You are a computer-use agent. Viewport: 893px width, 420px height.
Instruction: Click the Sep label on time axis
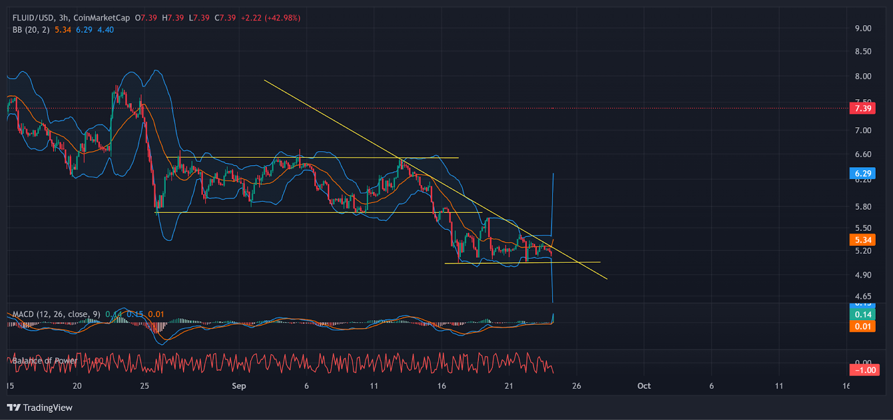pos(238,386)
